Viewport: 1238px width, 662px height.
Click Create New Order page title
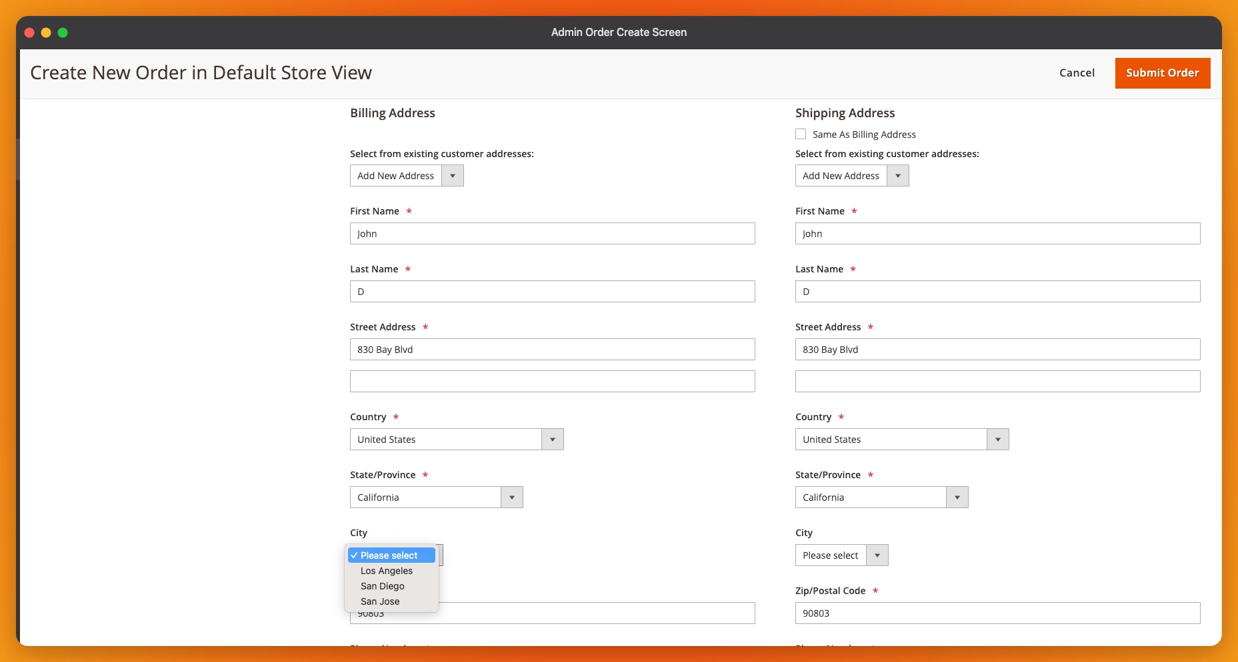coord(201,73)
